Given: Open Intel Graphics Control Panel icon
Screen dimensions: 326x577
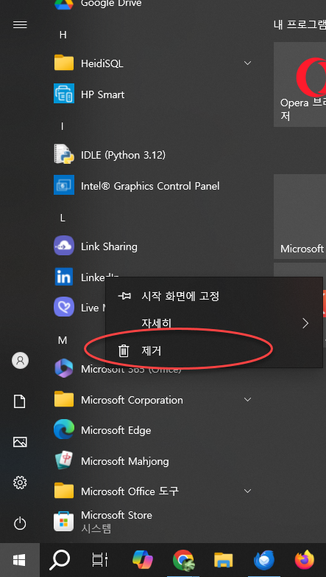Looking at the screenshot, I should point(64,184).
